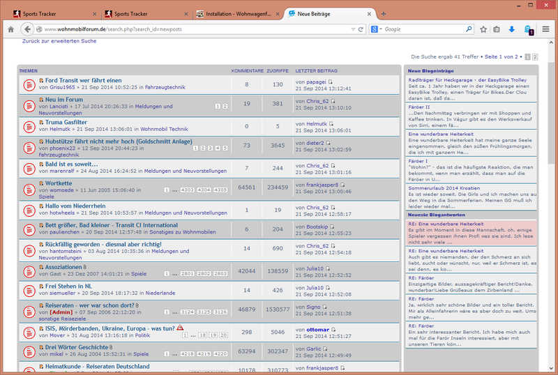558x375 pixels.
Task: Jump to latest post icon beside dieter2
Action: 328,143
